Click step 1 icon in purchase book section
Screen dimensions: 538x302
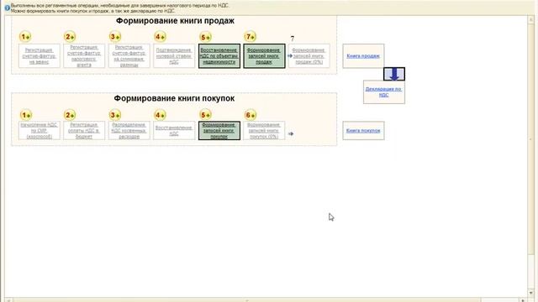tap(25, 115)
